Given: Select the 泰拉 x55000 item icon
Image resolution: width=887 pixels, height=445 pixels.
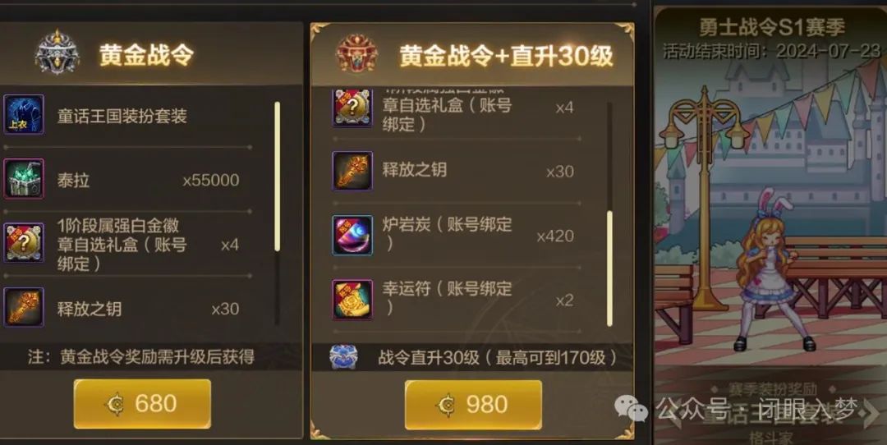Looking at the screenshot, I should (24, 179).
